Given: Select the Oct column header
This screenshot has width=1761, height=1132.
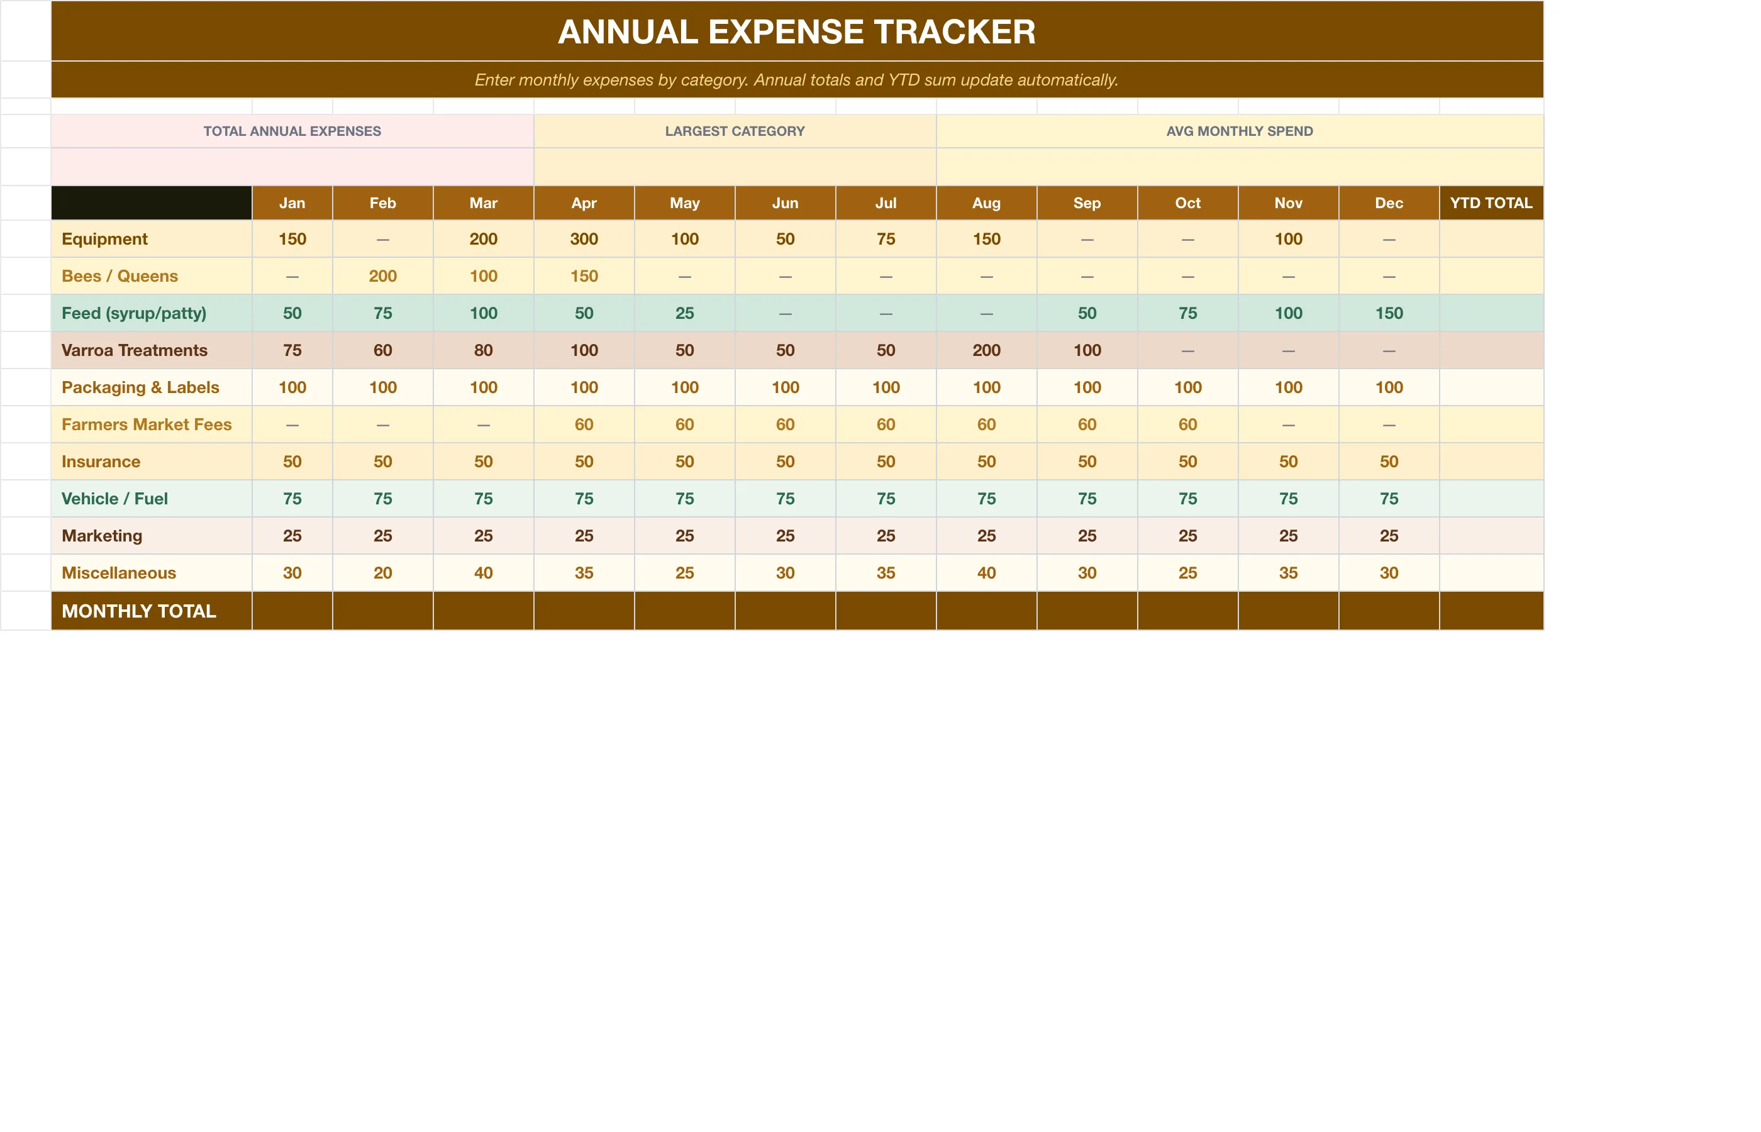Looking at the screenshot, I should click(1187, 203).
